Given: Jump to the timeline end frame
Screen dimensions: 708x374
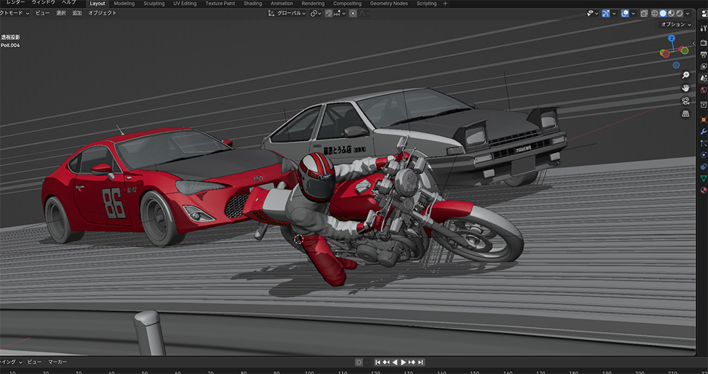Looking at the screenshot, I should point(421,362).
